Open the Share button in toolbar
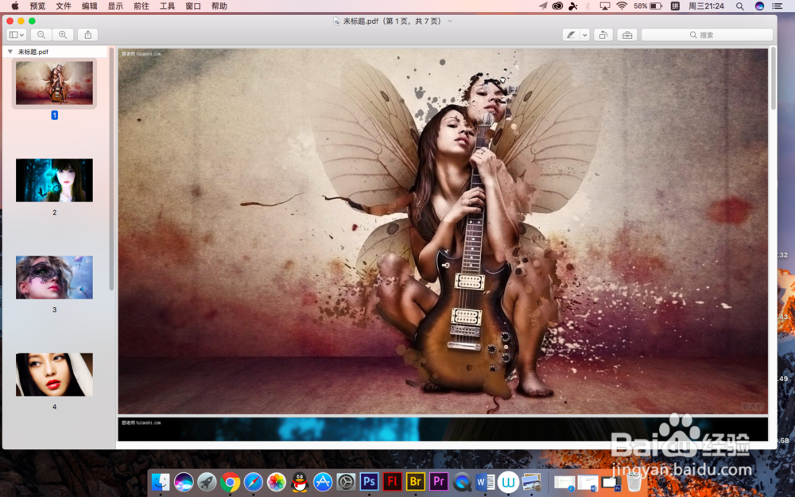Screen dimensions: 795x497 point(87,34)
